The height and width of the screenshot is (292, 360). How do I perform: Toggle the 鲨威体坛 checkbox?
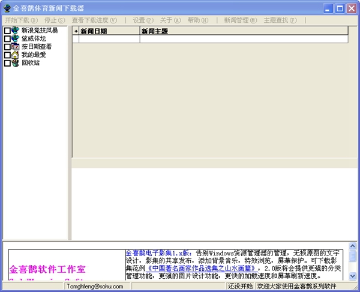(x=7, y=38)
